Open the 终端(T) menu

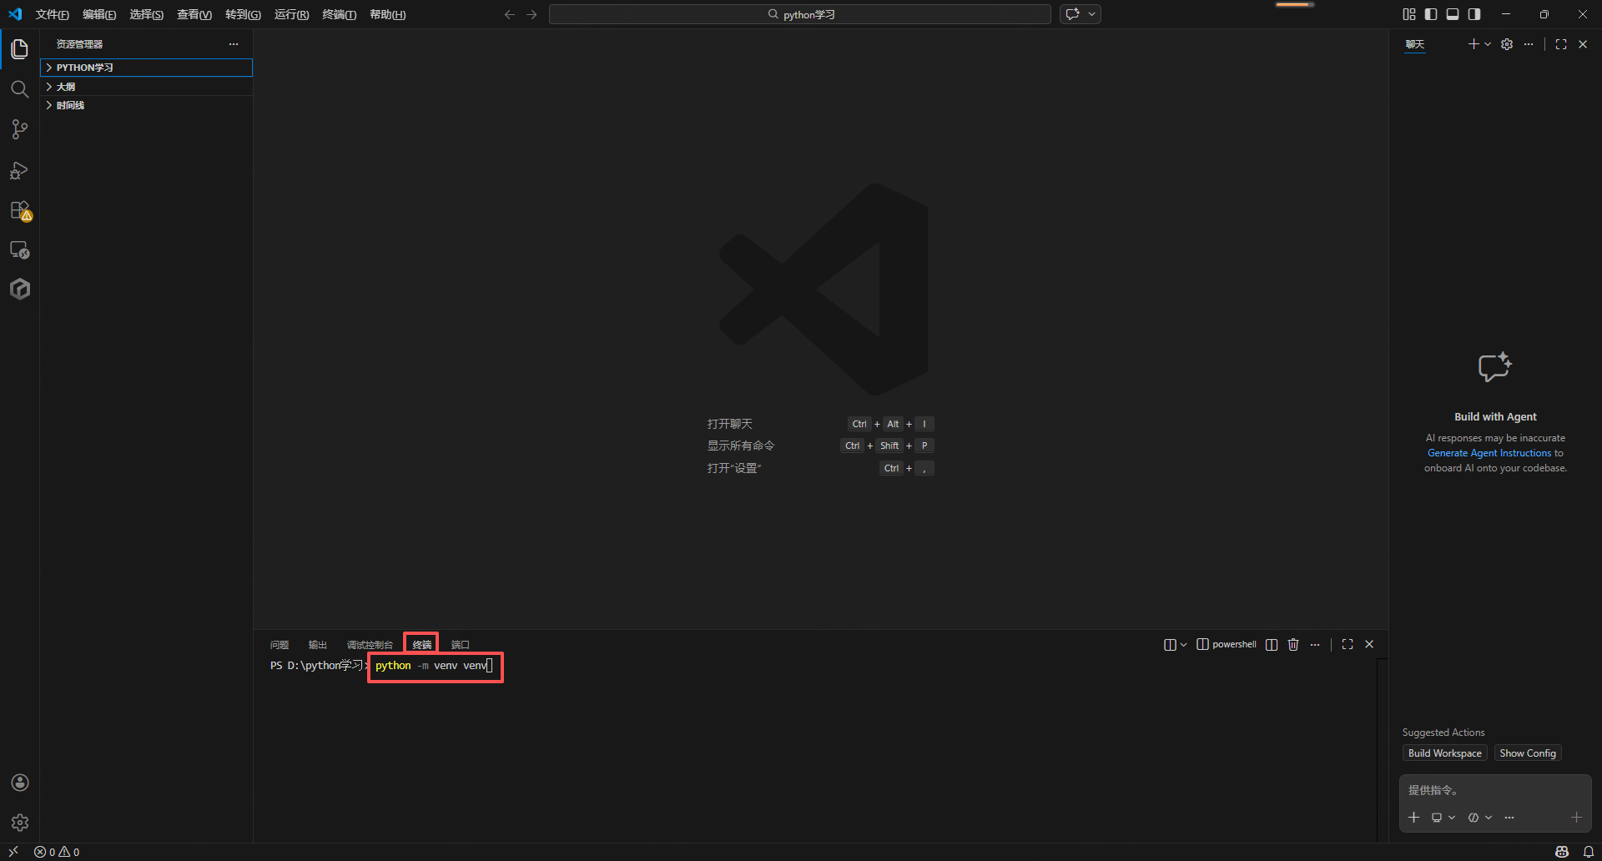click(339, 14)
